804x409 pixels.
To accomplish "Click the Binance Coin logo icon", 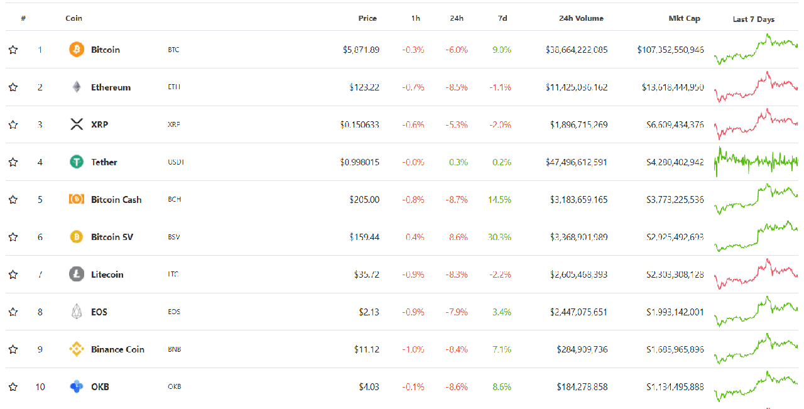I will coord(76,349).
